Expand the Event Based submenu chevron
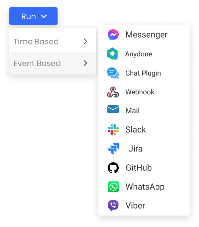The width and height of the screenshot is (199, 227). (86, 63)
